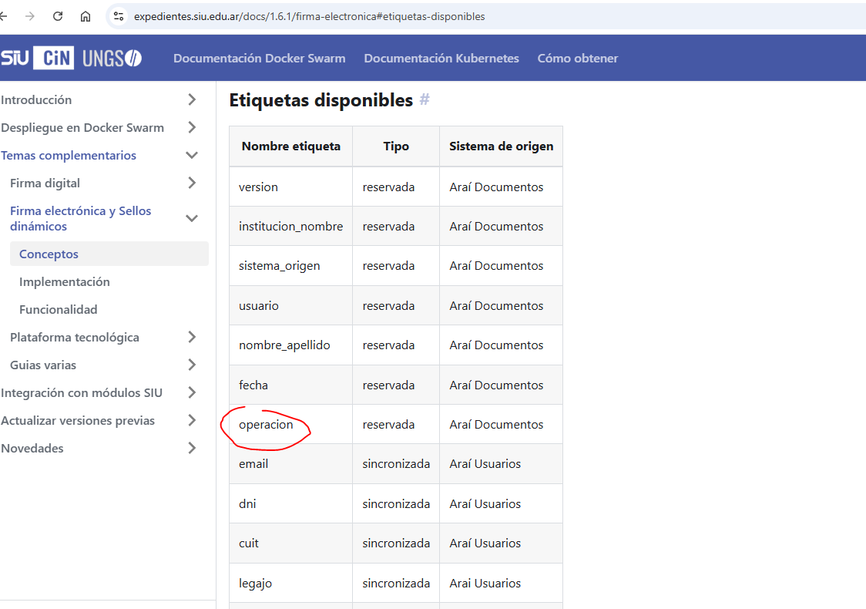Open Integración con módulos SIU section
866x609 pixels.
click(82, 393)
